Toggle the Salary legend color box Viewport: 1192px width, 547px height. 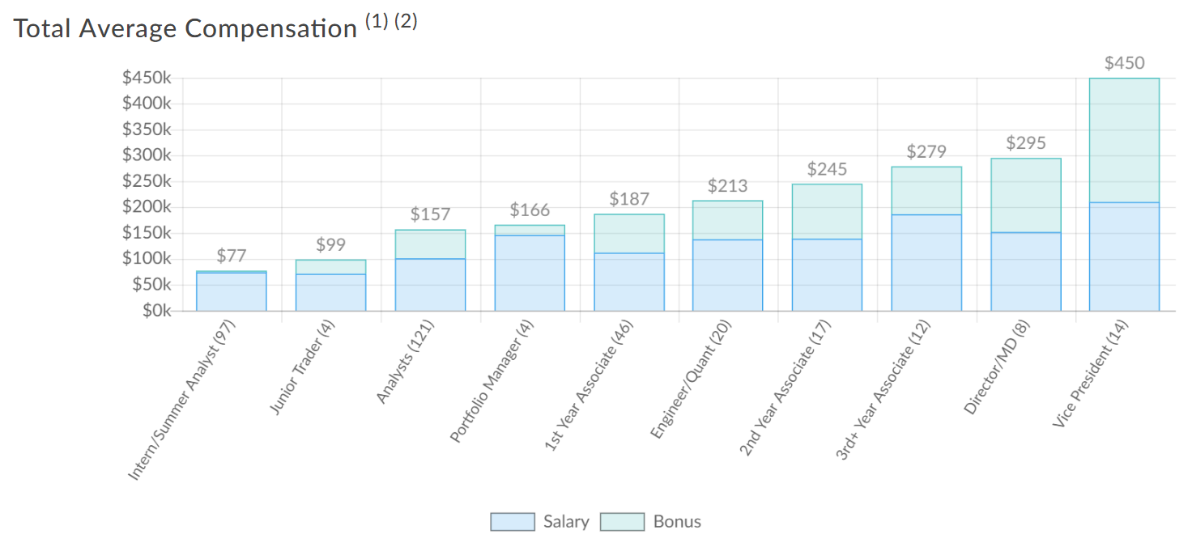[513, 522]
